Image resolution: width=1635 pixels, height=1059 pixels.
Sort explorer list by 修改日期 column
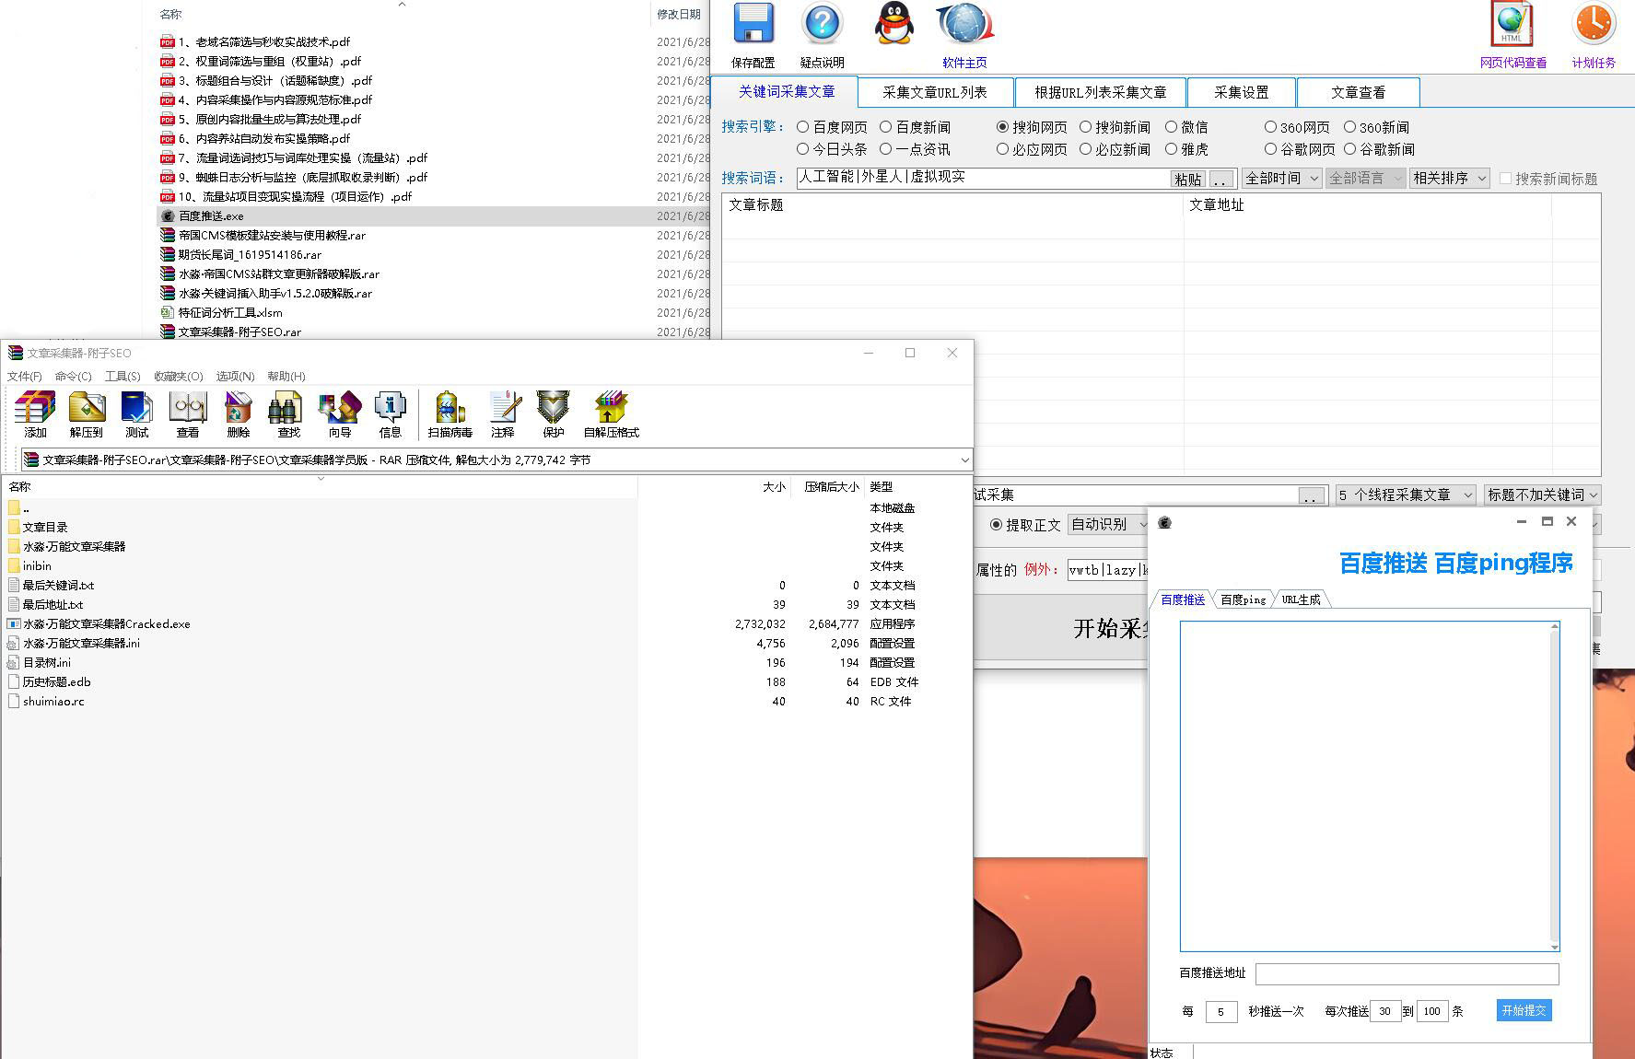(x=679, y=14)
